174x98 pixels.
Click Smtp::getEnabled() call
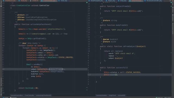click(37, 38)
